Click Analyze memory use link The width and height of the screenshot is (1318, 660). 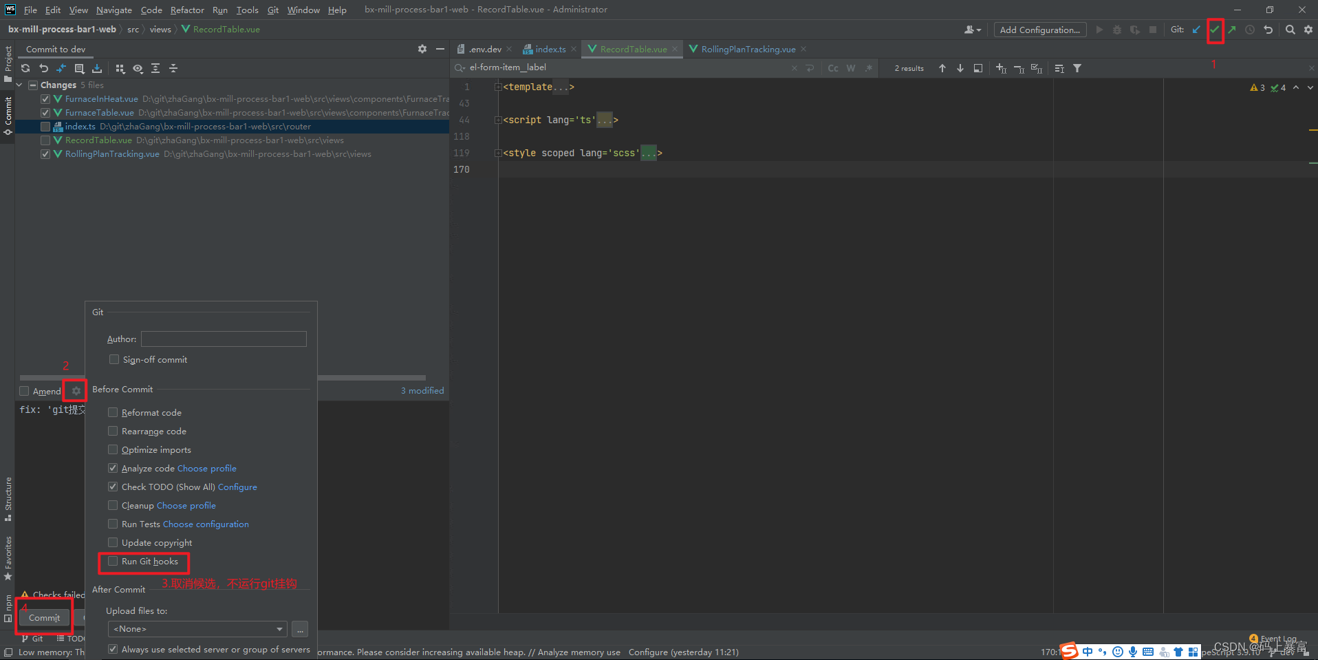tap(579, 652)
